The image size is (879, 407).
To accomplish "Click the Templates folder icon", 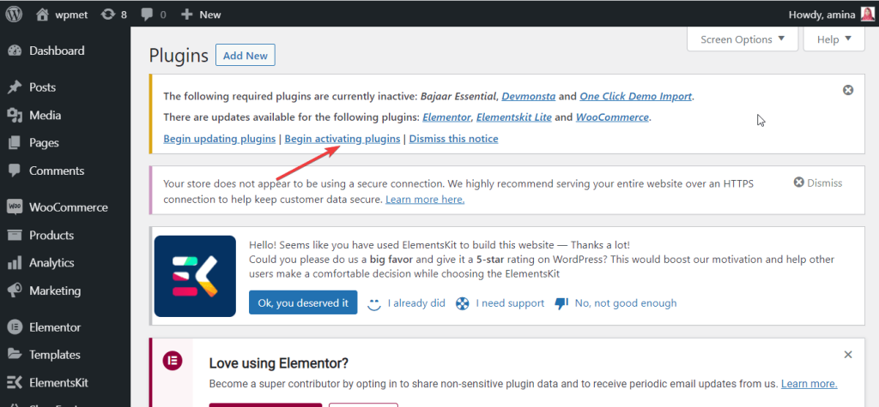I will 15,355.
